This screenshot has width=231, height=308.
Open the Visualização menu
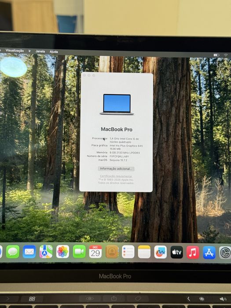pyautogui.click(x=15, y=51)
